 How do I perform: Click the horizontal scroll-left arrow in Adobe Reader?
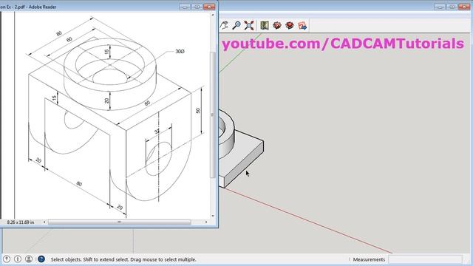44,222
